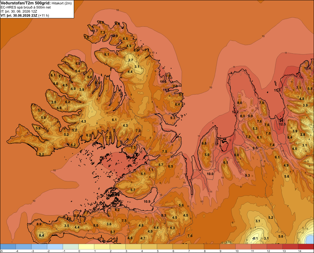The image size is (314, 253).
Task: Click the 12.2 temperature label
Action: point(235,112)
